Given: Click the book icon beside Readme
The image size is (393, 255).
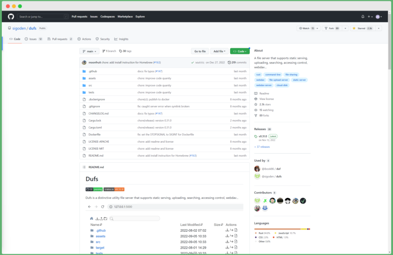Looking at the screenshot, I should point(256,93).
